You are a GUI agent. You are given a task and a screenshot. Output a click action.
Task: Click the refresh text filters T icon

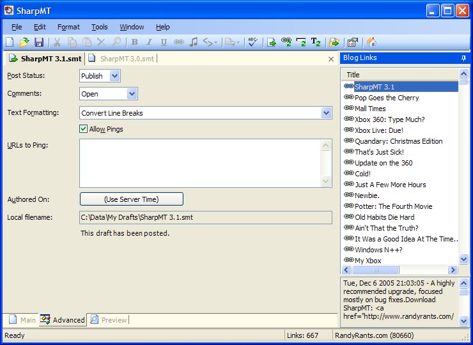tap(316, 42)
